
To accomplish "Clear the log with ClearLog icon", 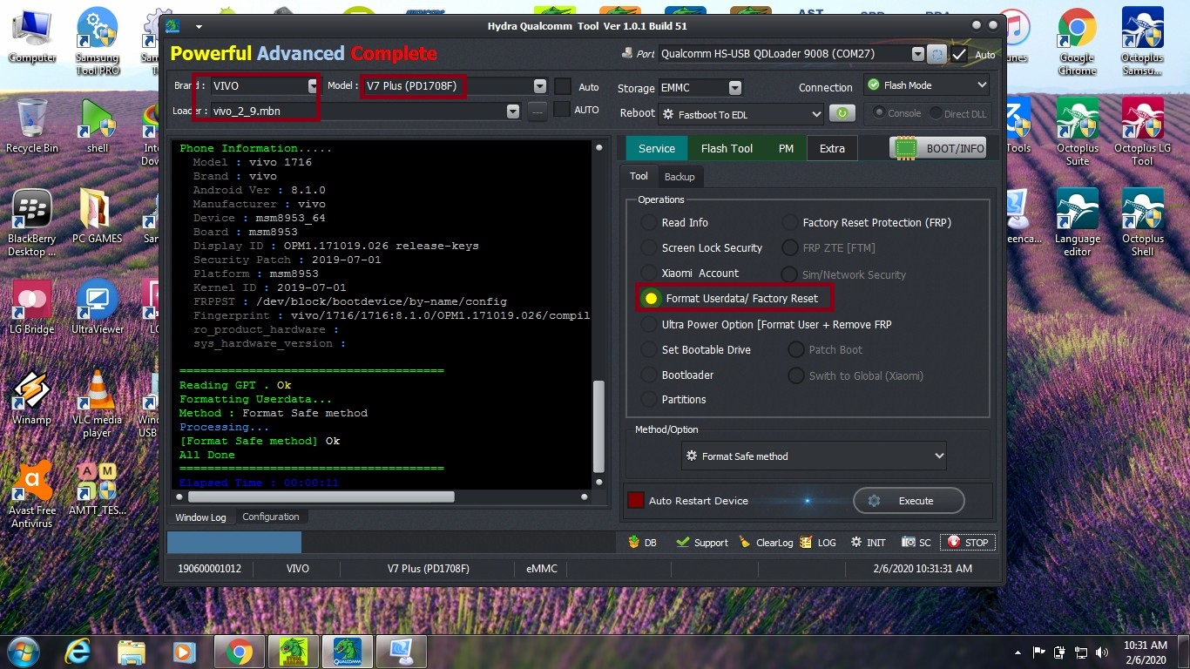I will coord(745,543).
